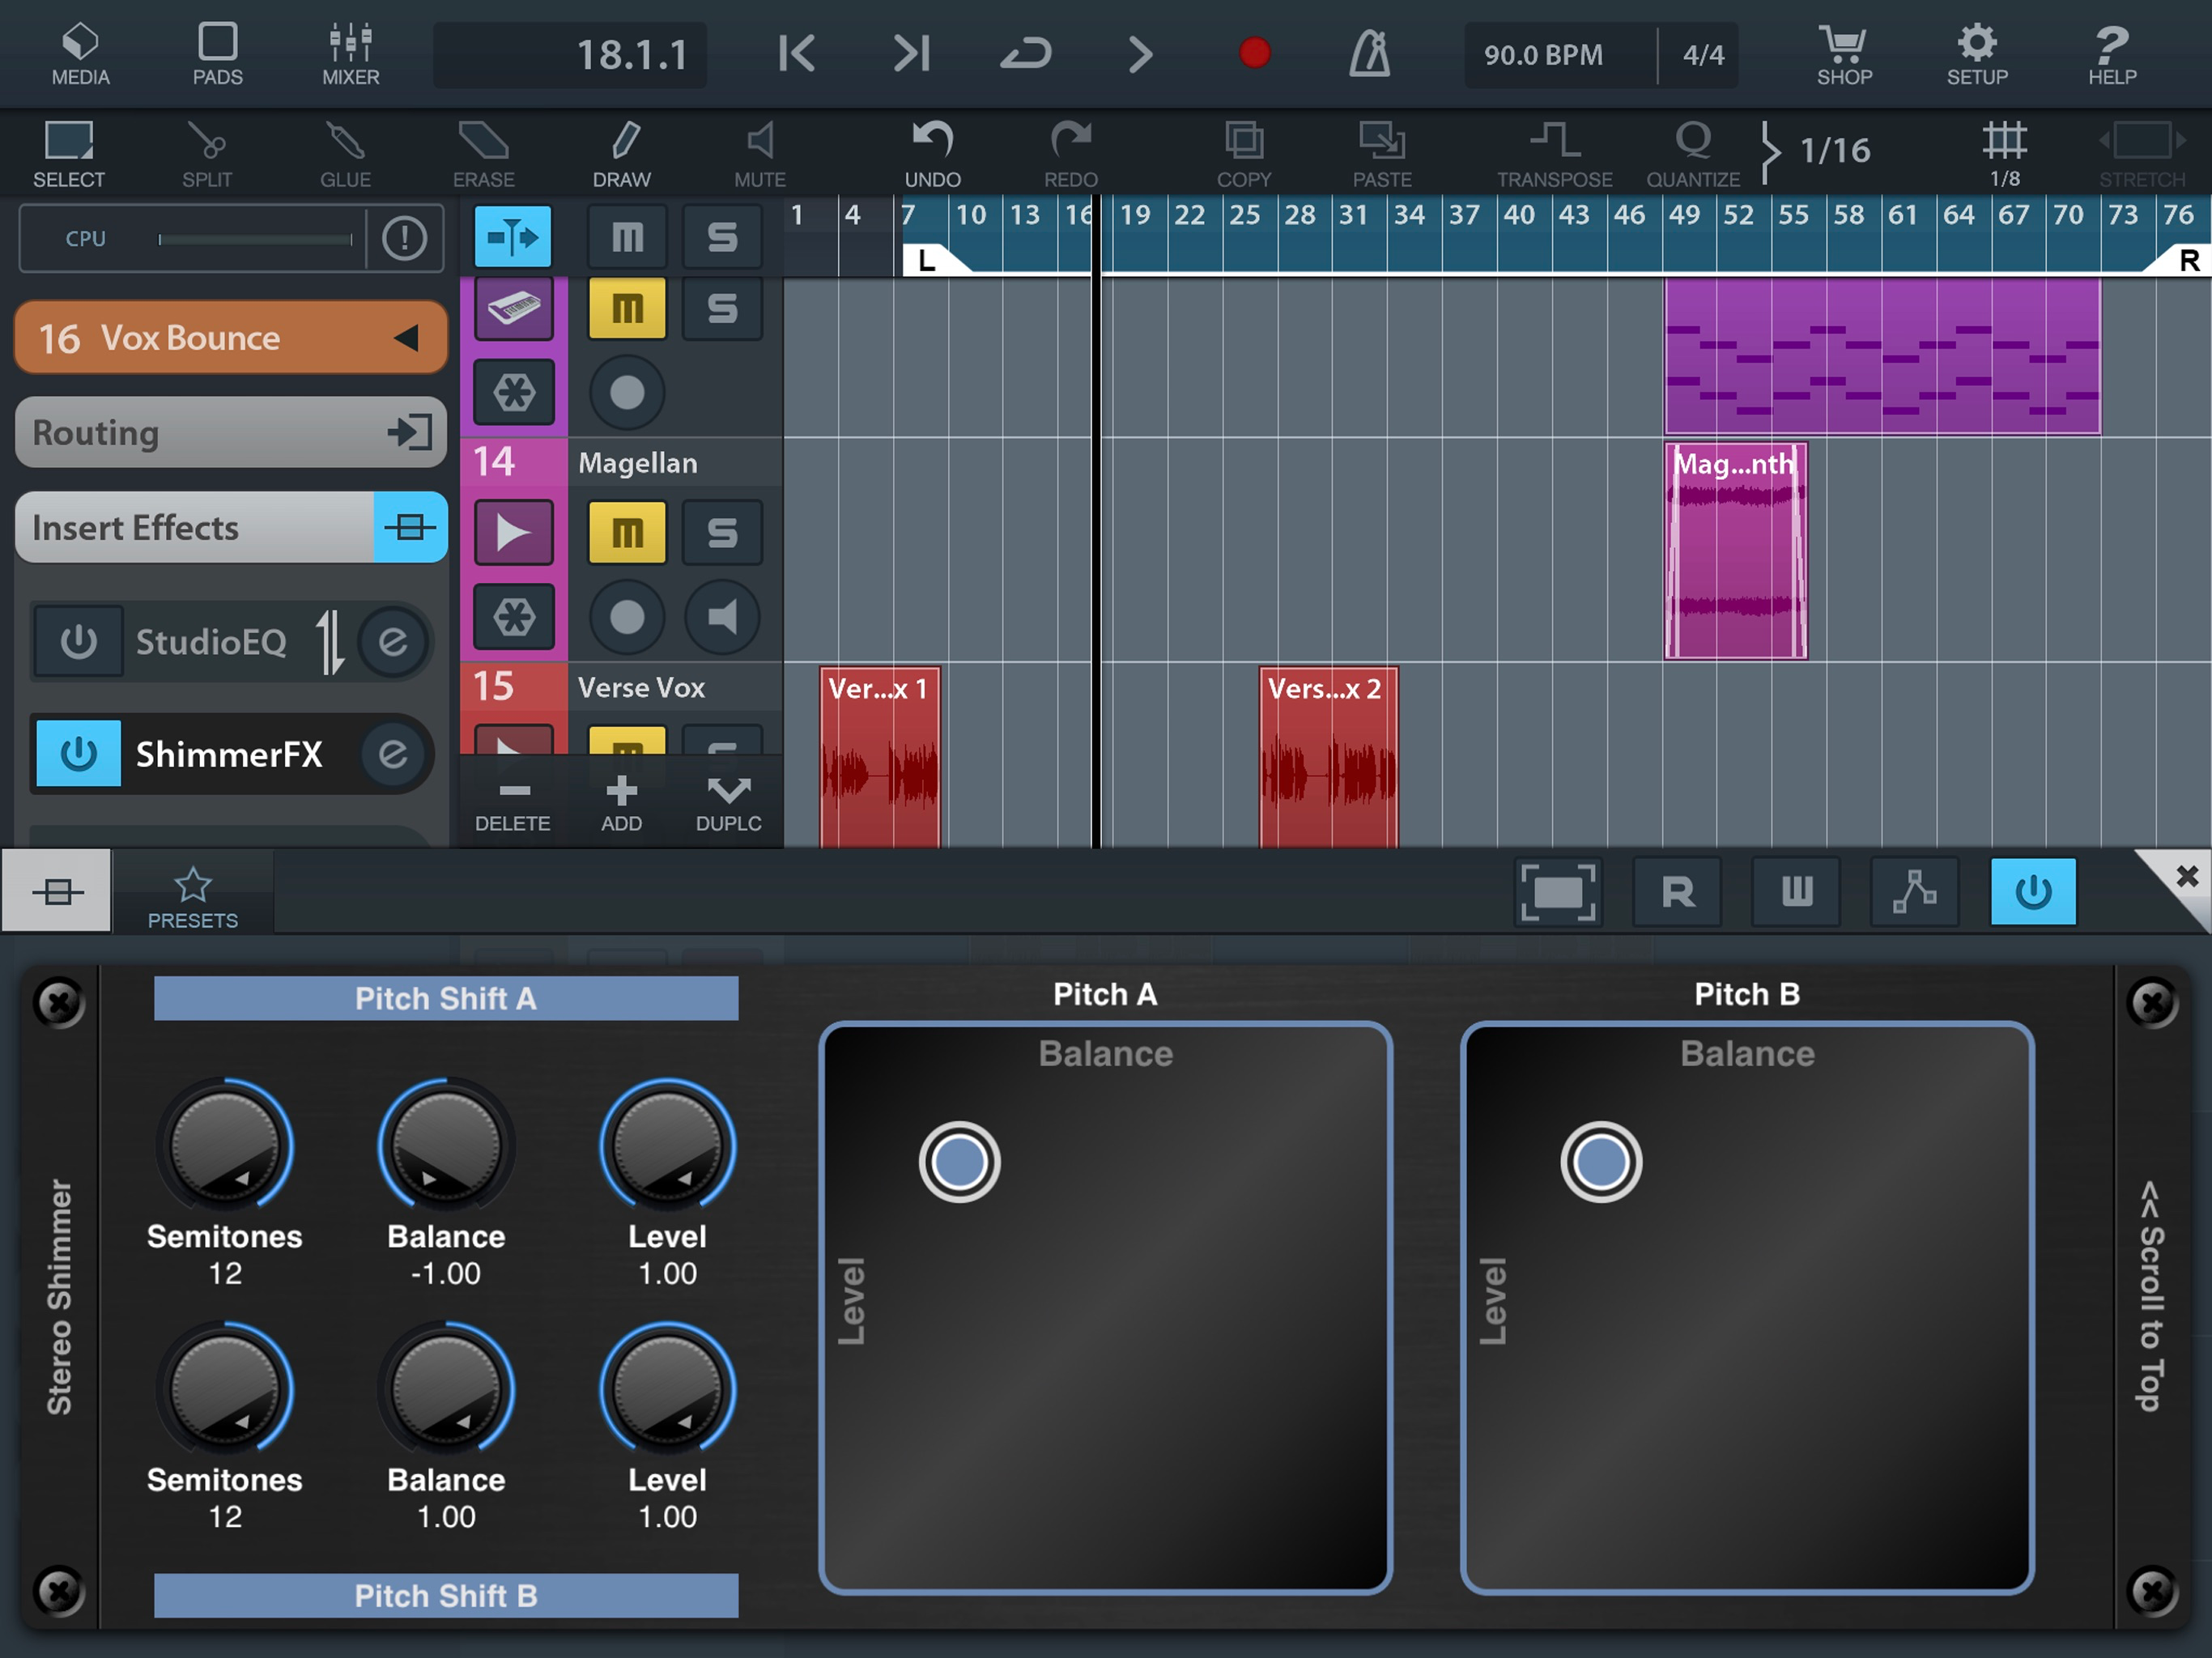Image resolution: width=2212 pixels, height=1658 pixels.
Task: Unmute the Magellan track
Action: tap(627, 533)
